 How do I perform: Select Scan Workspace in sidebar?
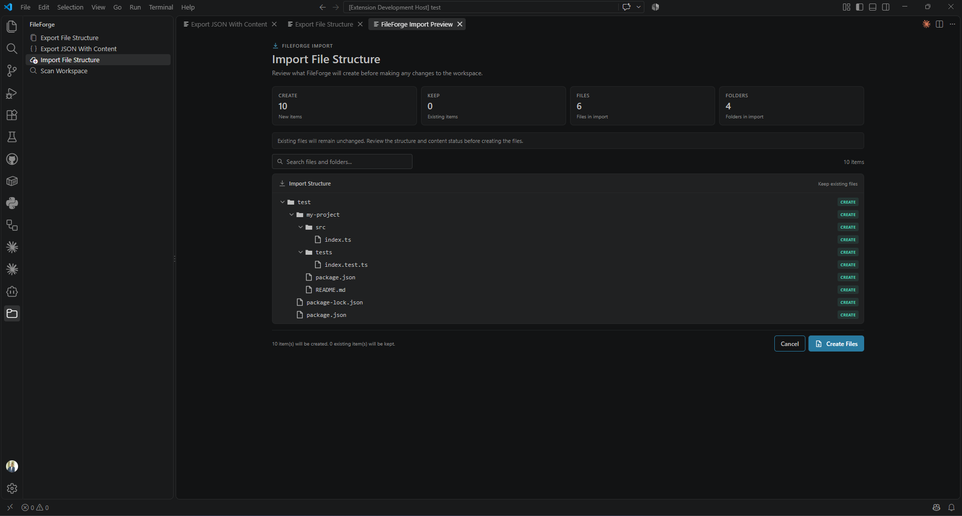pyautogui.click(x=98, y=71)
